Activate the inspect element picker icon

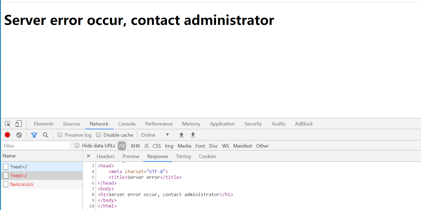pos(8,124)
